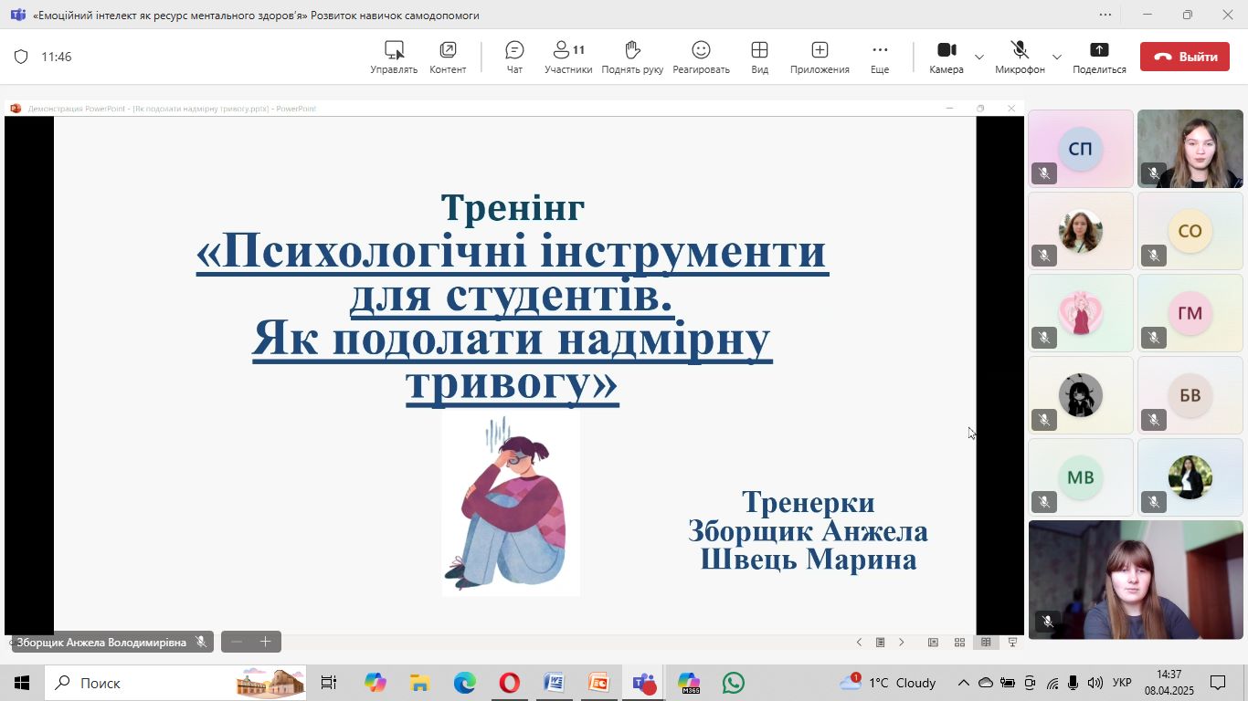
Task: Expand the camera options arrow
Action: pyautogui.click(x=979, y=57)
